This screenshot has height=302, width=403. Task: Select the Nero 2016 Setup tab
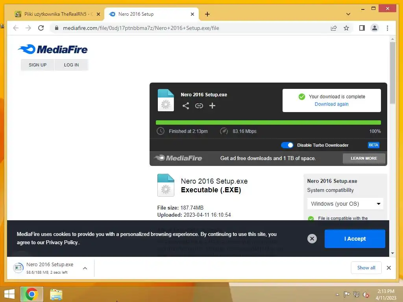pos(152,14)
